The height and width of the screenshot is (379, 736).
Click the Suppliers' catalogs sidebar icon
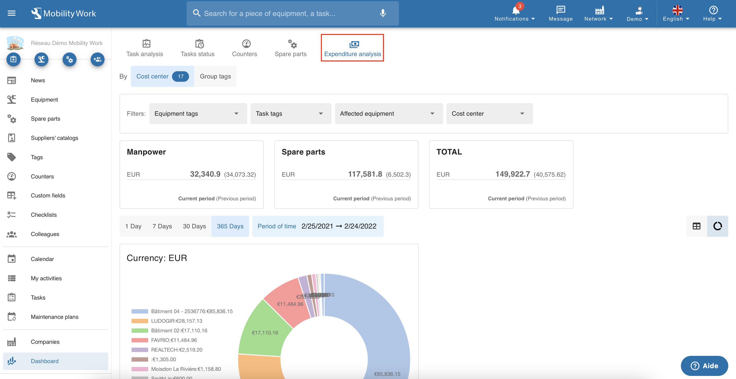click(x=11, y=138)
